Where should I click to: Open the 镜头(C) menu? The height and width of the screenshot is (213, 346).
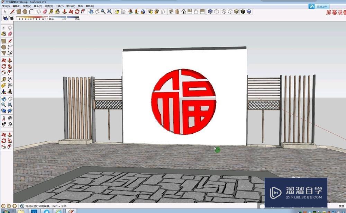tap(38, 6)
